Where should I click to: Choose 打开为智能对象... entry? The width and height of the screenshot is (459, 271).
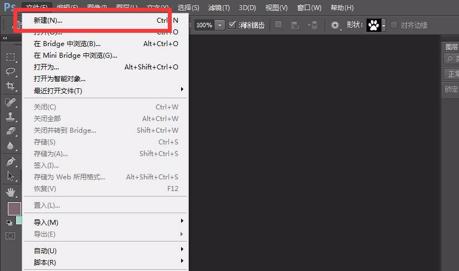pyautogui.click(x=106, y=79)
